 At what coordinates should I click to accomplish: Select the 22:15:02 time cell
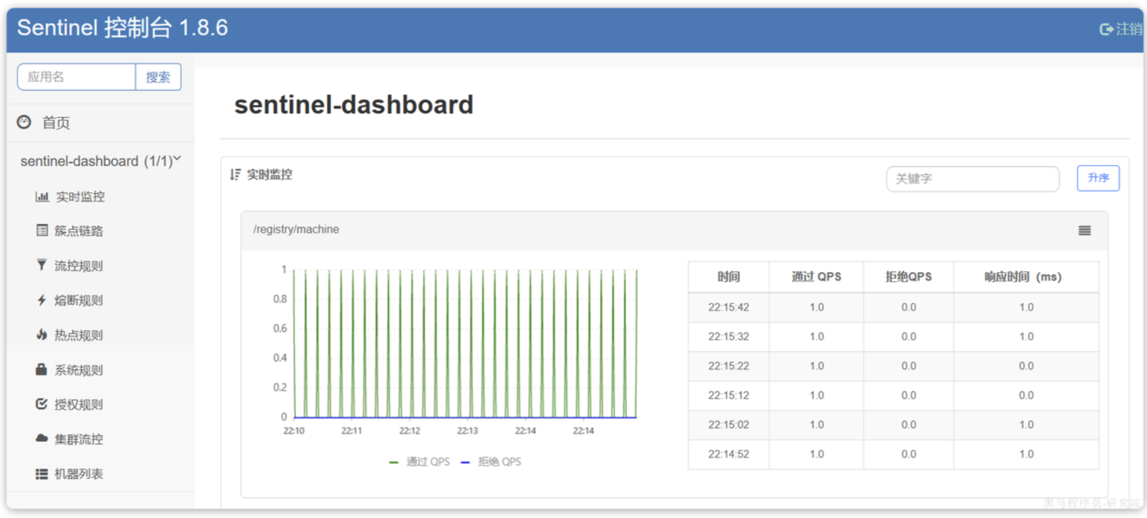click(x=729, y=425)
